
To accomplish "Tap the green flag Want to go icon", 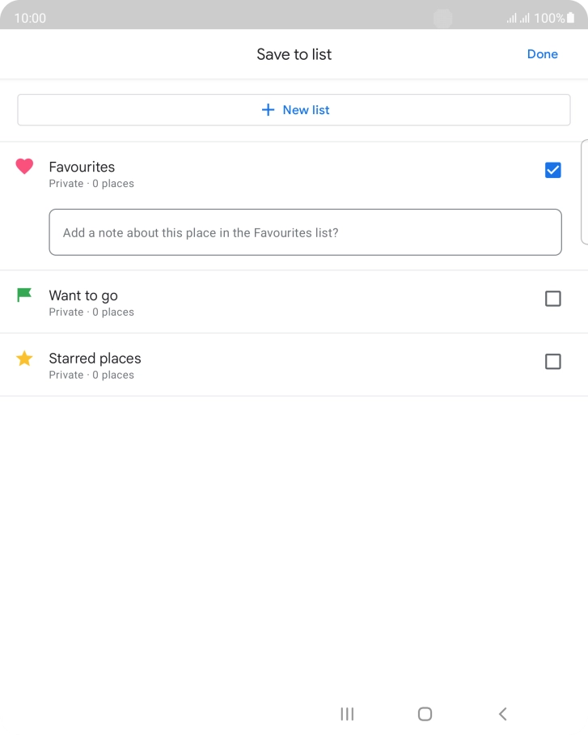I will 24,295.
